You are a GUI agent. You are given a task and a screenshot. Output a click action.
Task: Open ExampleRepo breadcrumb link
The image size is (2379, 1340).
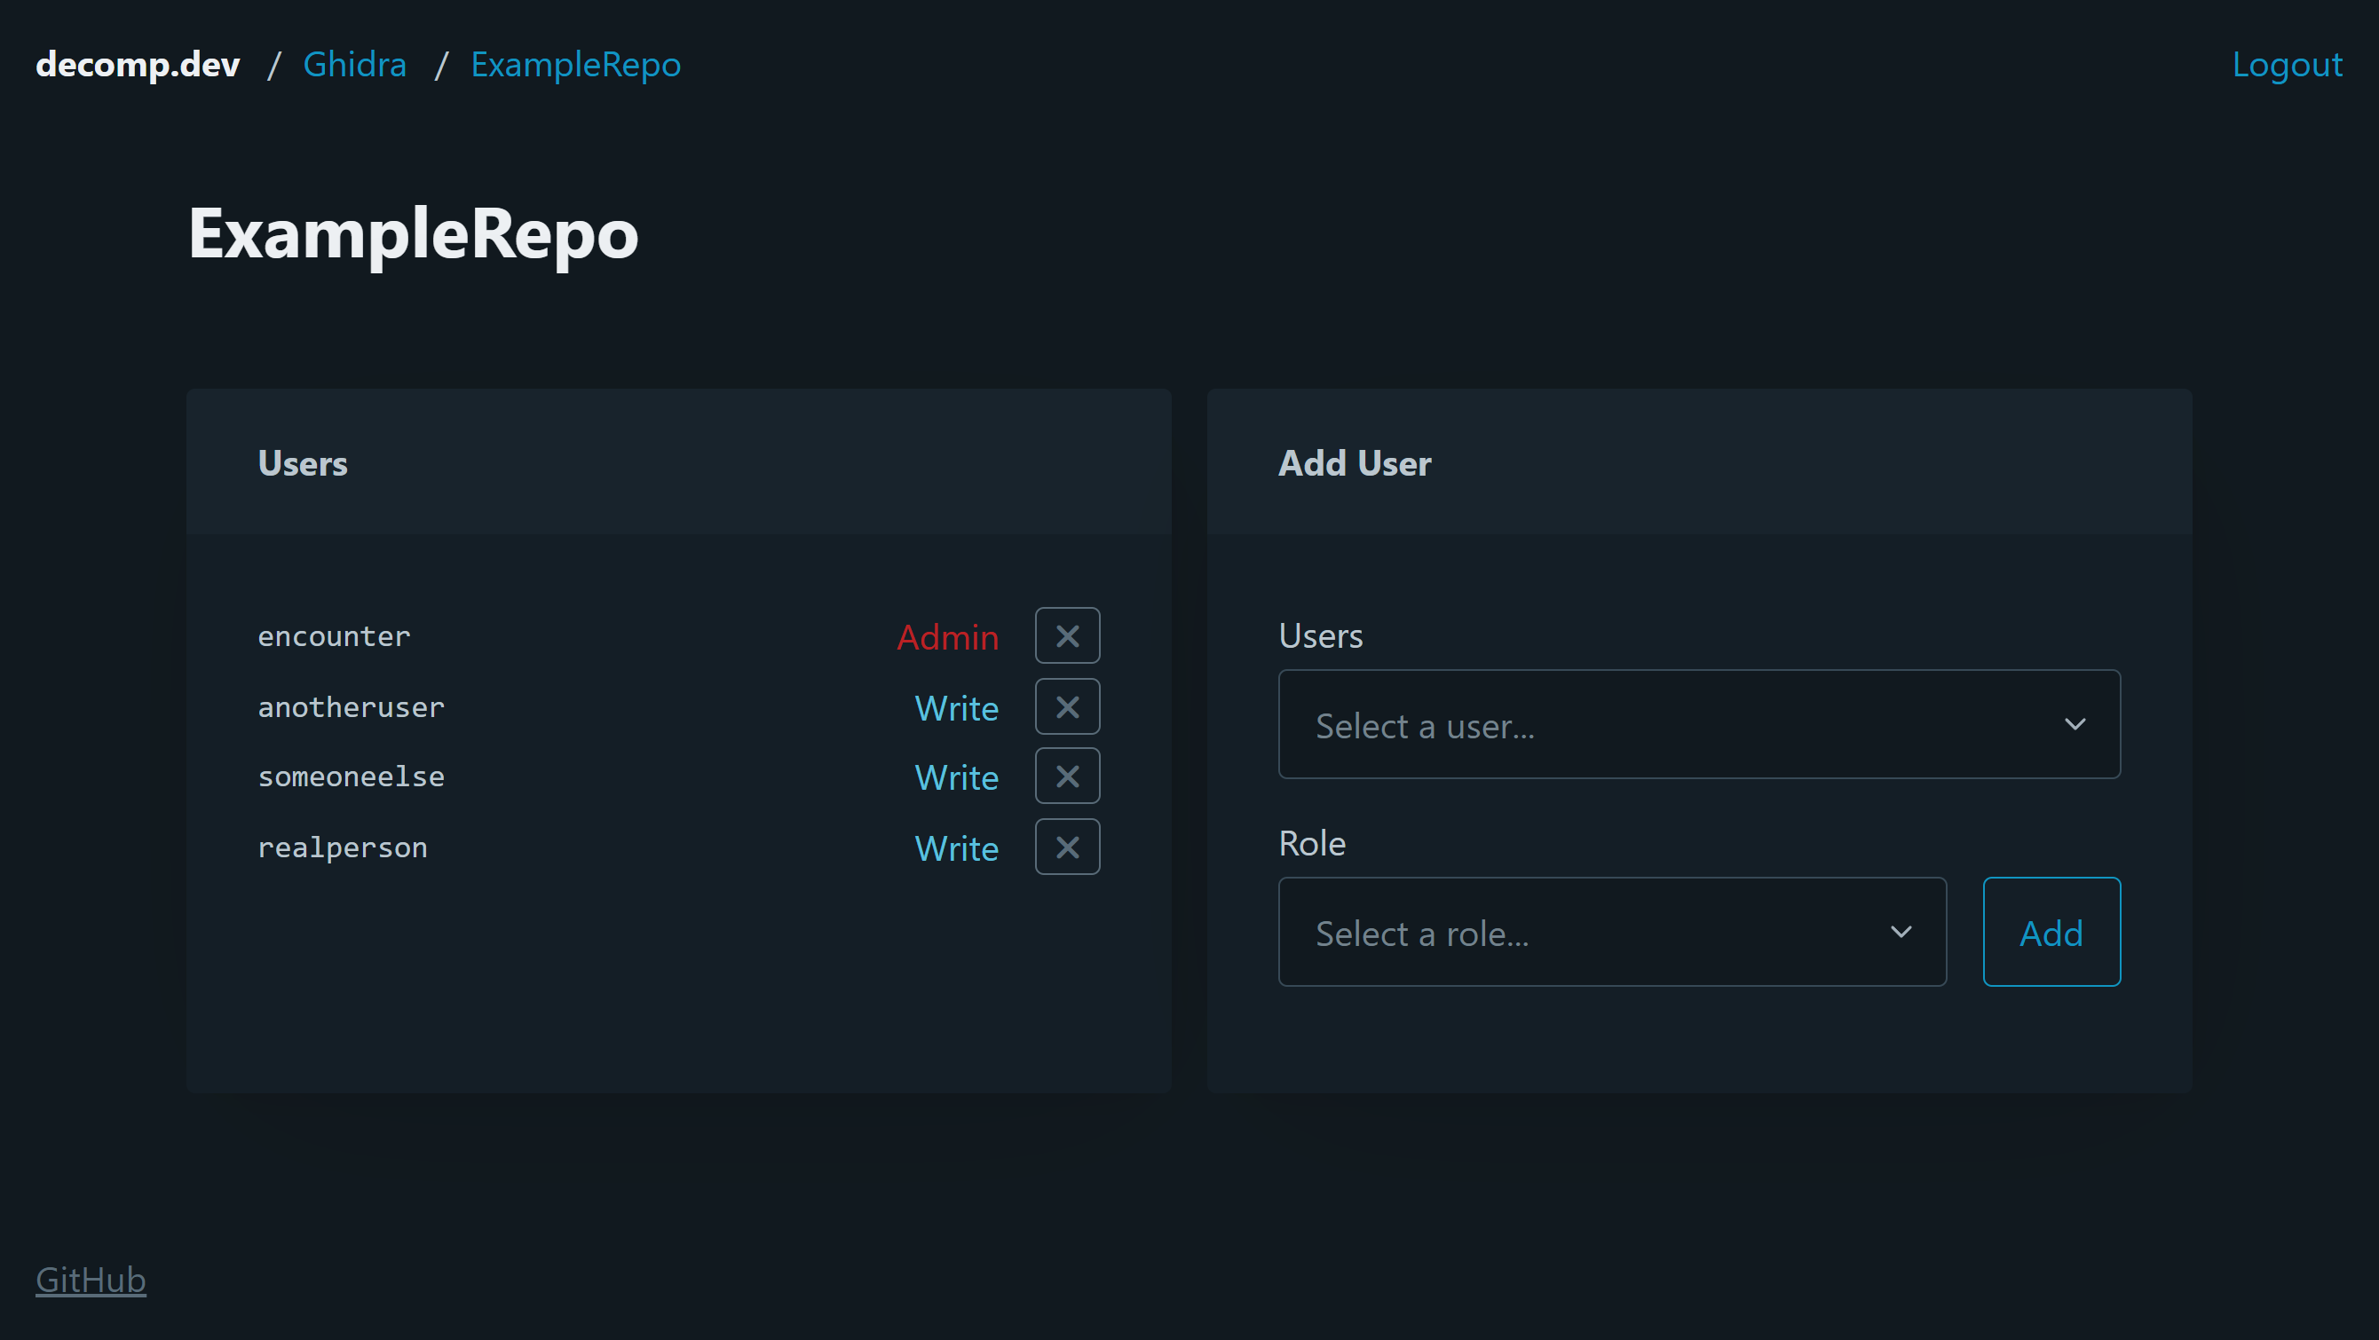[x=575, y=65]
